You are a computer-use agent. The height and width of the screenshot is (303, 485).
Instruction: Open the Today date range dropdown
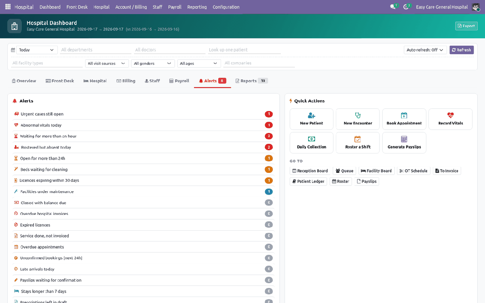tap(37, 50)
